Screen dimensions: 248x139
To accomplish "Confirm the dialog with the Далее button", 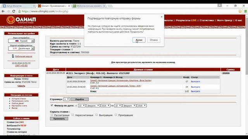I will [139, 40].
